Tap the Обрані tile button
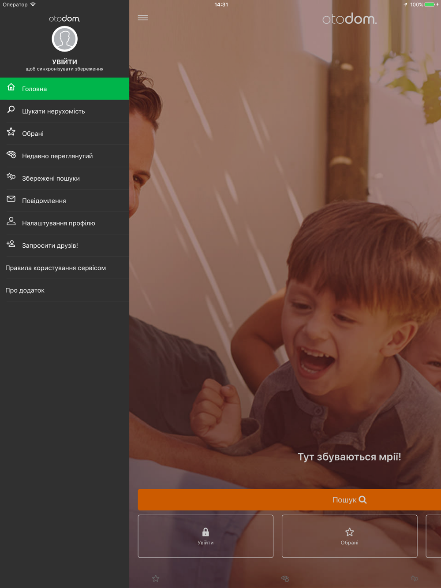Screen dimensions: 441x588 (349, 536)
